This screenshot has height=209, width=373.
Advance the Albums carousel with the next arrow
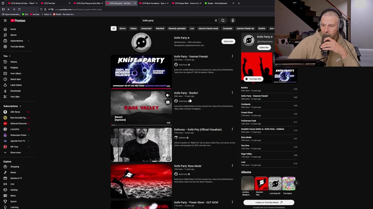tap(296, 183)
